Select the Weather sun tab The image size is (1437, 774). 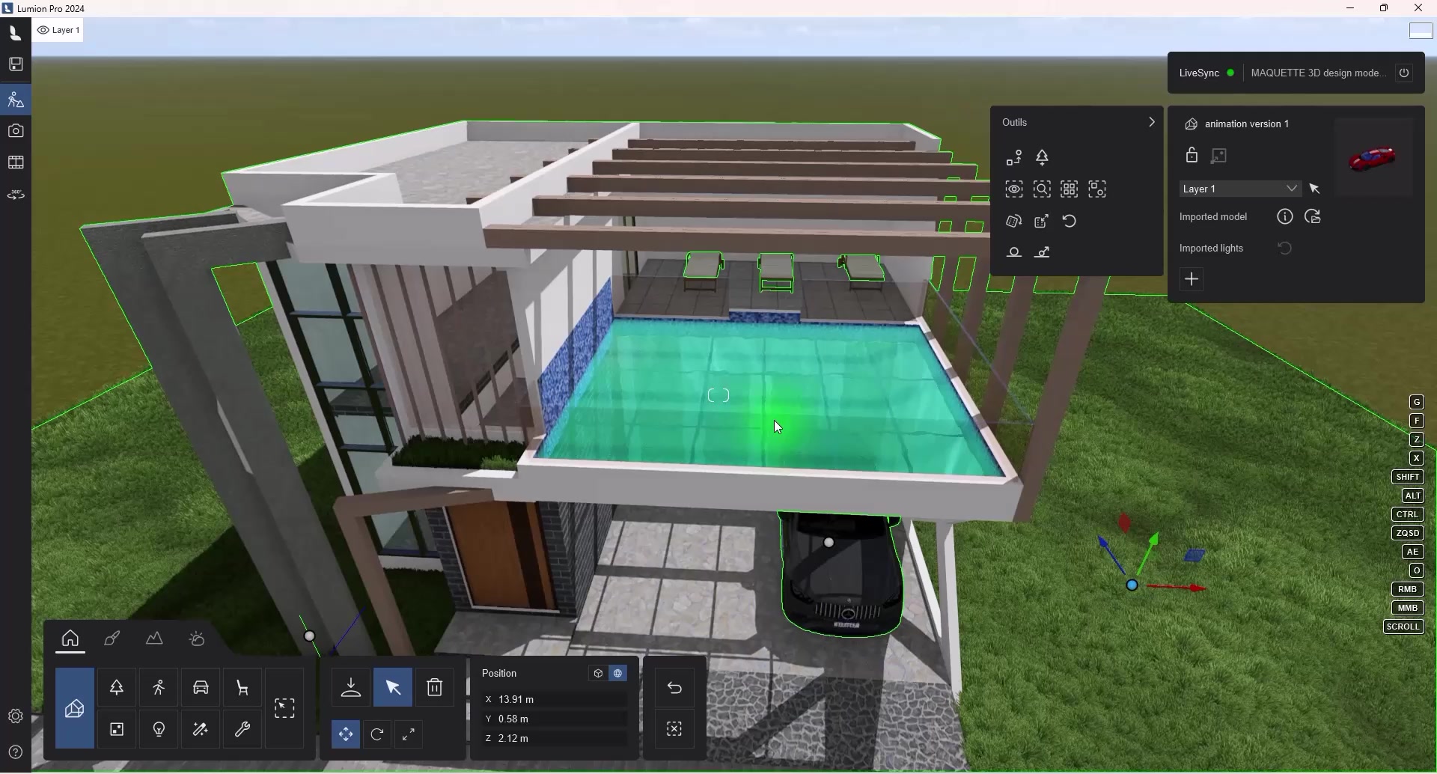[x=197, y=639]
